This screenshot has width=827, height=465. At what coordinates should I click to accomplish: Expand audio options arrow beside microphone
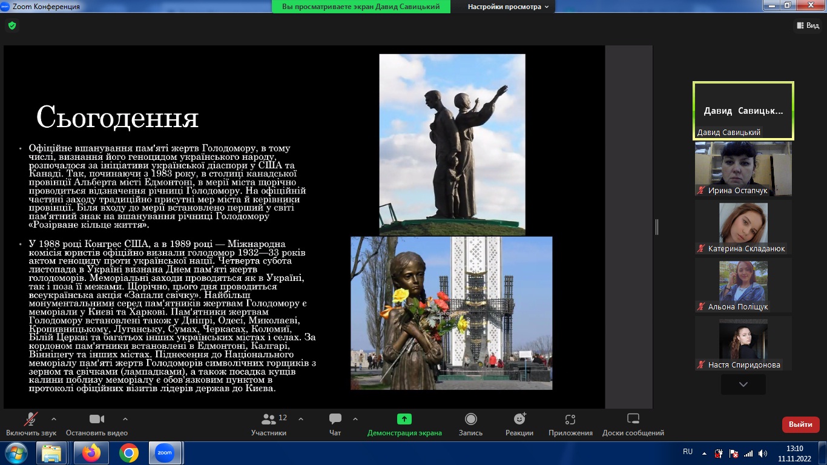[54, 419]
